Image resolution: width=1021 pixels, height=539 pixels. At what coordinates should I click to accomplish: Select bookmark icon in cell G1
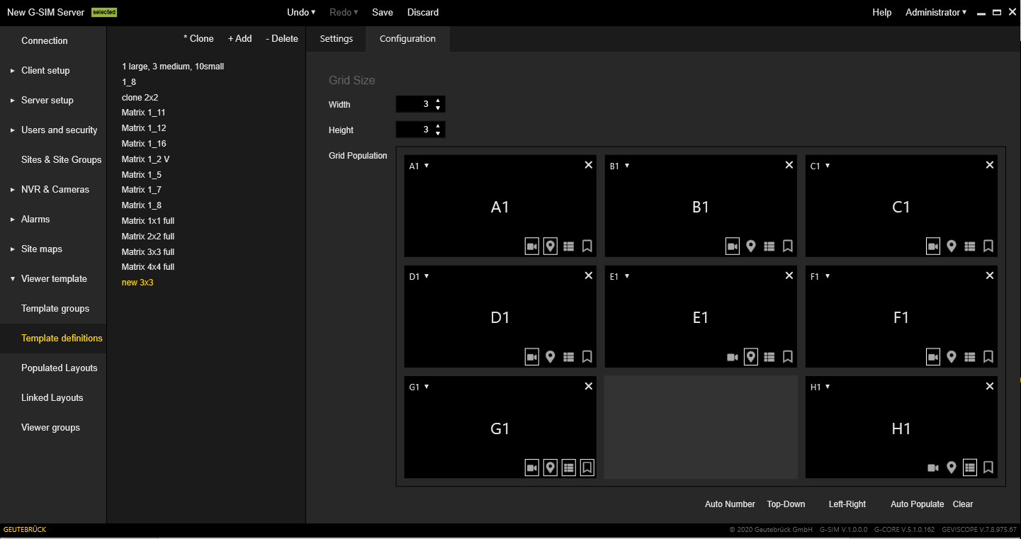pos(587,467)
